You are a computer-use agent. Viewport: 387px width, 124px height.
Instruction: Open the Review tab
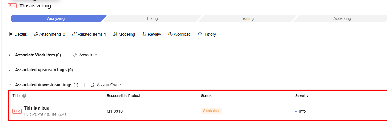(x=152, y=34)
